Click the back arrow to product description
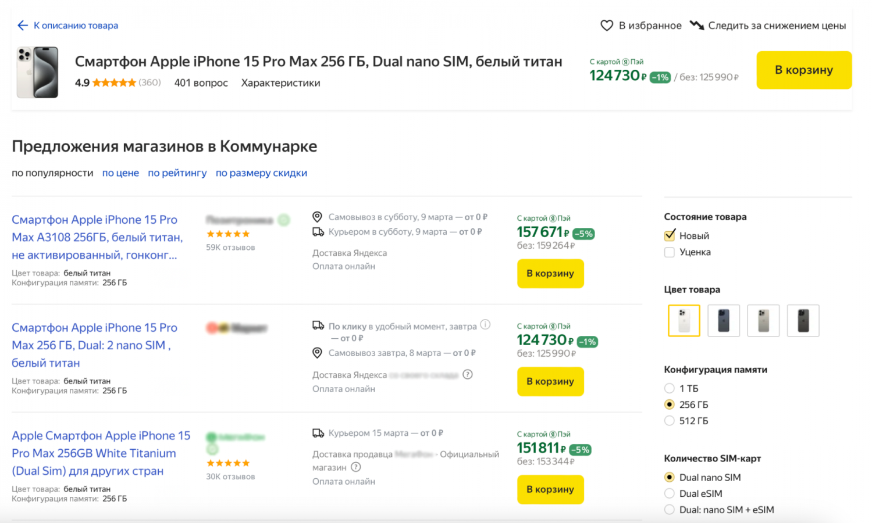Viewport: 872px width, 523px height. click(x=23, y=26)
